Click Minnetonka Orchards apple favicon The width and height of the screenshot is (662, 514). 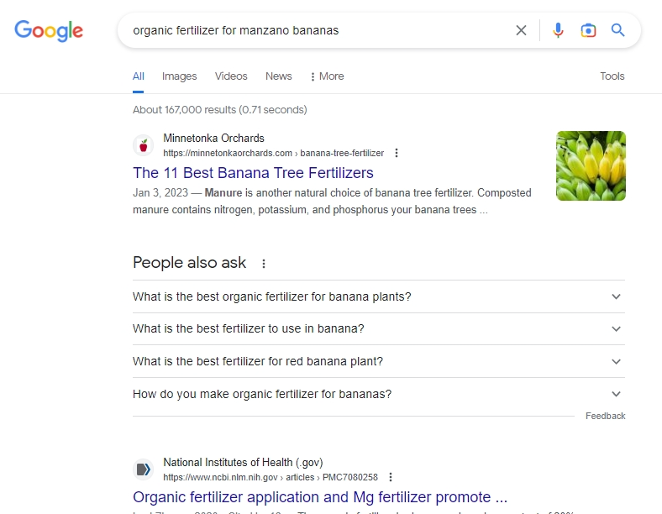144,145
